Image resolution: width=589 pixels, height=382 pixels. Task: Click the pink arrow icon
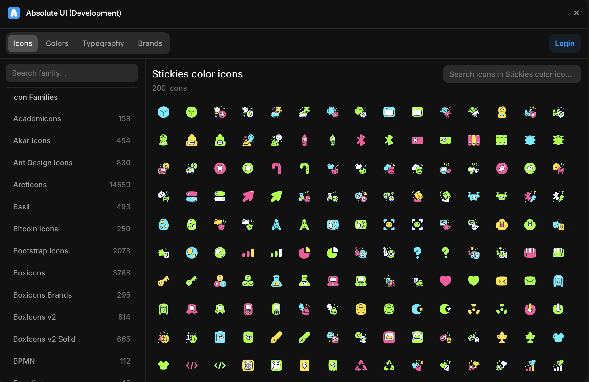point(248,196)
